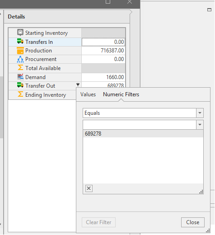215x235 pixels.
Task: Click the Production box icon
Action: pos(20,51)
